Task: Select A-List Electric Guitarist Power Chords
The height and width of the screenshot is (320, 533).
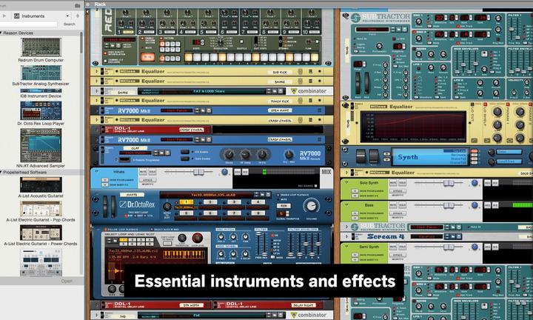Action: click(41, 233)
